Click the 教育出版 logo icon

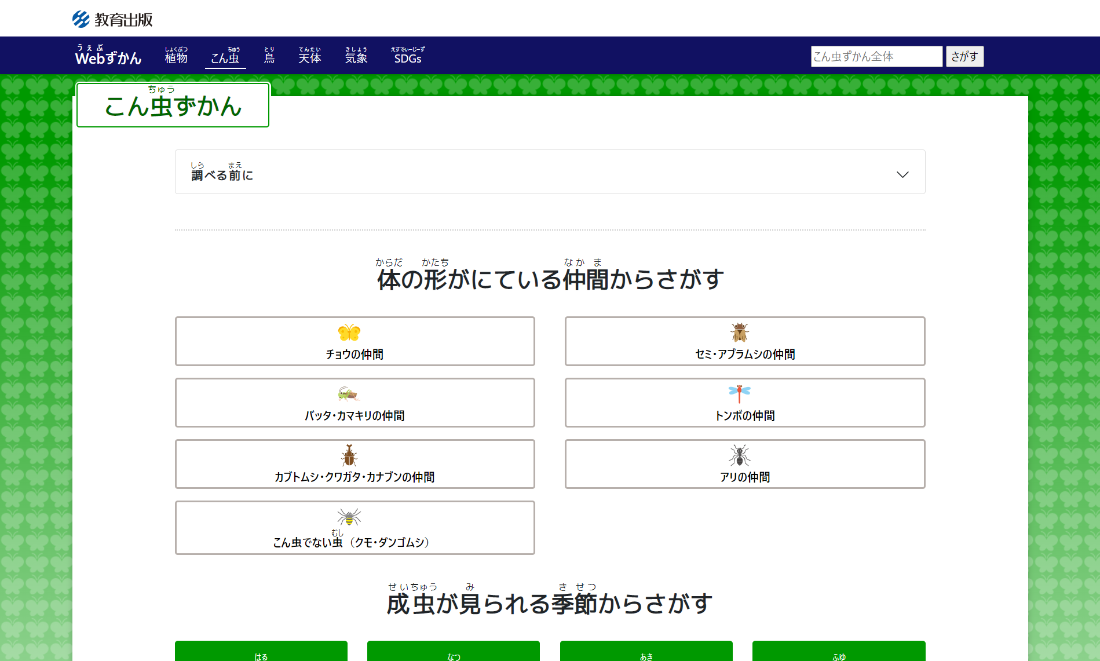click(x=81, y=19)
